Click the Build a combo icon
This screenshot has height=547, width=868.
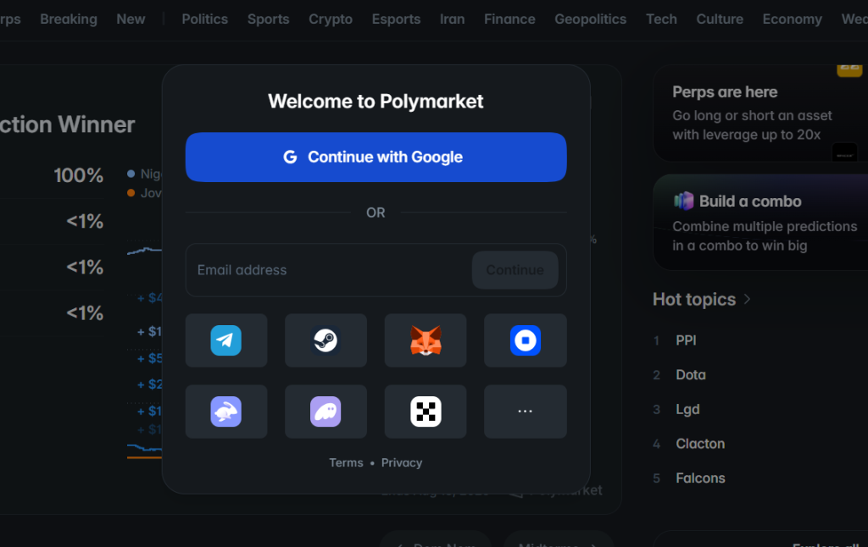684,201
